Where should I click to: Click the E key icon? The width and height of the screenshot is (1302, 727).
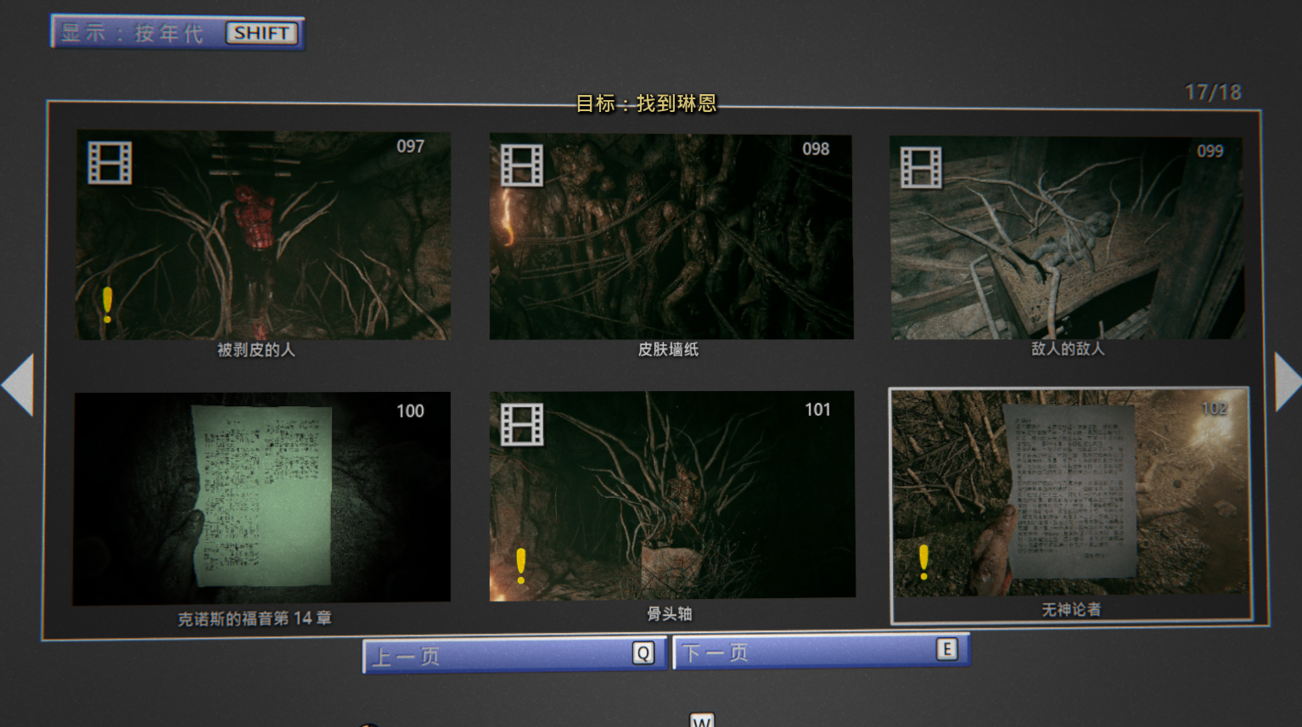tap(946, 649)
